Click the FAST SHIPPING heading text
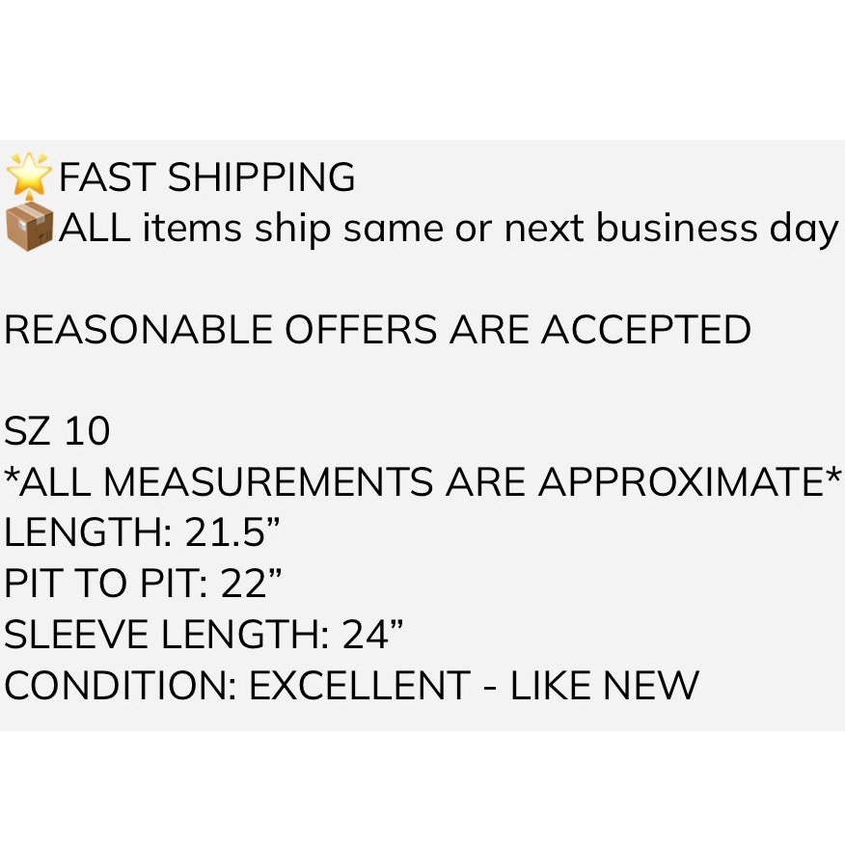 point(207,177)
